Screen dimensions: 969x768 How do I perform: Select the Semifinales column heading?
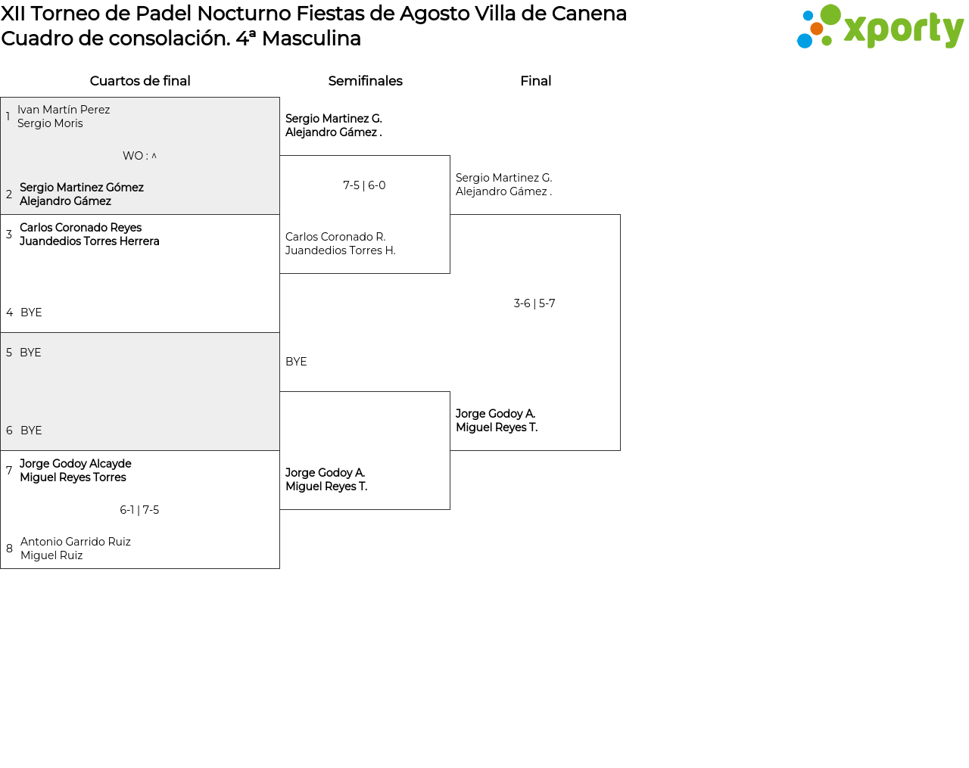(365, 81)
